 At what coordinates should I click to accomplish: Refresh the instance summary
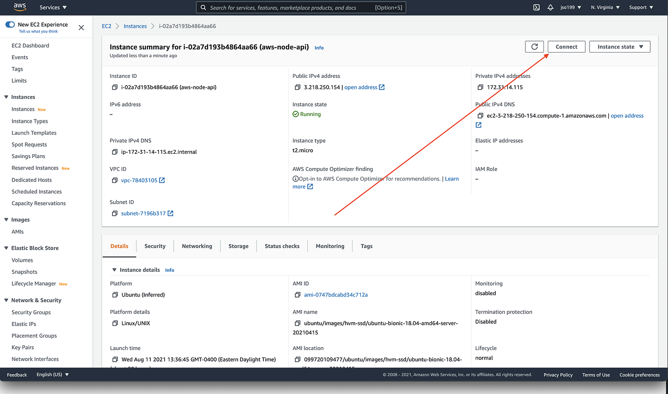pyautogui.click(x=534, y=46)
